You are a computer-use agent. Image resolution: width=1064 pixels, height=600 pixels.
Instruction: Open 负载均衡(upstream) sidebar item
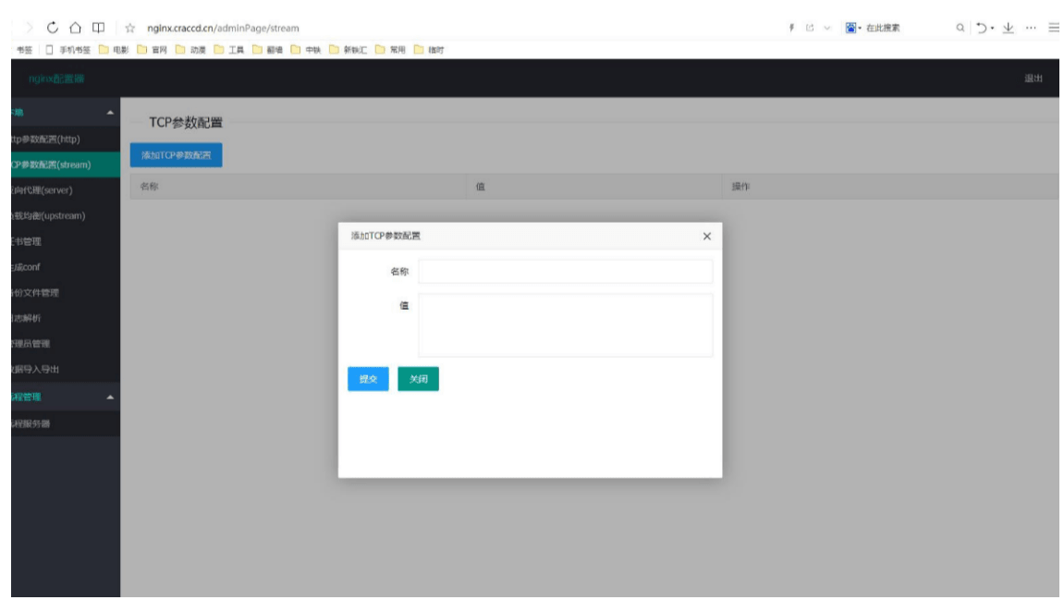65,215
